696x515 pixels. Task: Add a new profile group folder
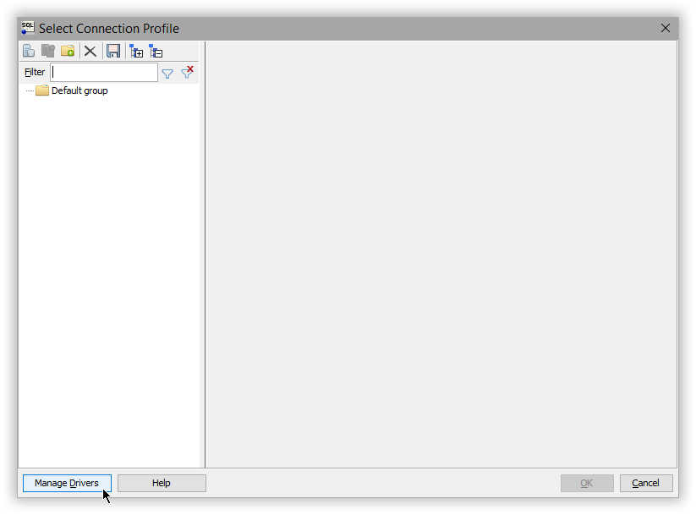pos(68,51)
